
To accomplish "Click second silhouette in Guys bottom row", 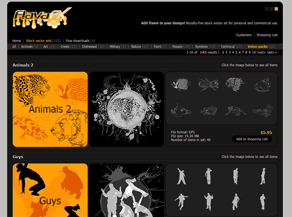I will click(208, 202).
